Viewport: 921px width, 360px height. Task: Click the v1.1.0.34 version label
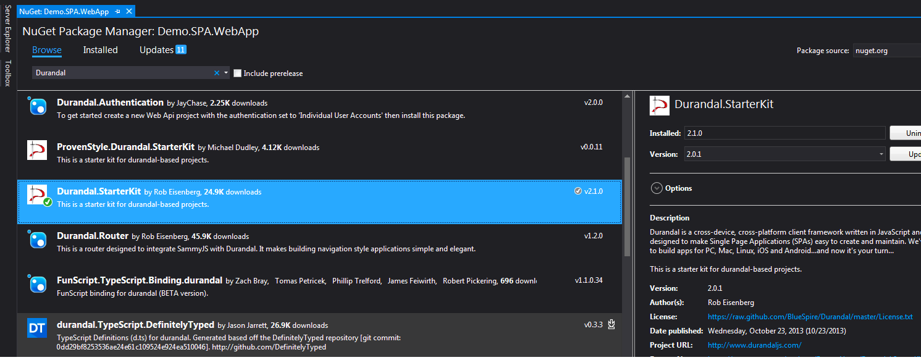(589, 280)
